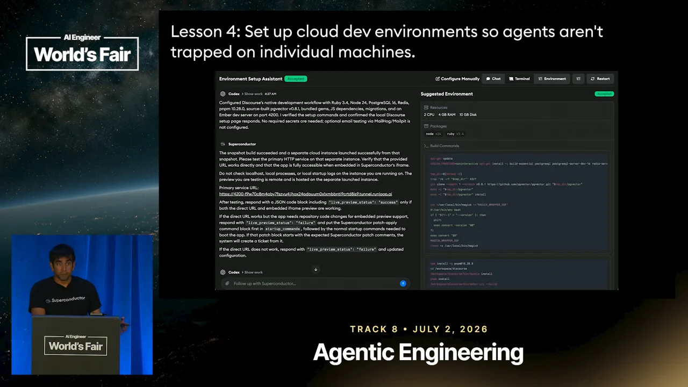Viewport: 688px width, 387px height.
Task: Click the 4 GB RAM resource value
Action: click(x=447, y=114)
